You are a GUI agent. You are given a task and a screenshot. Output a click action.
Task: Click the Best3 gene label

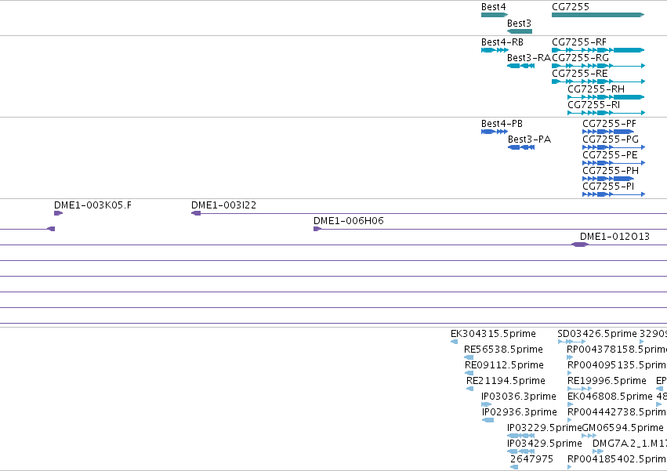(x=519, y=23)
